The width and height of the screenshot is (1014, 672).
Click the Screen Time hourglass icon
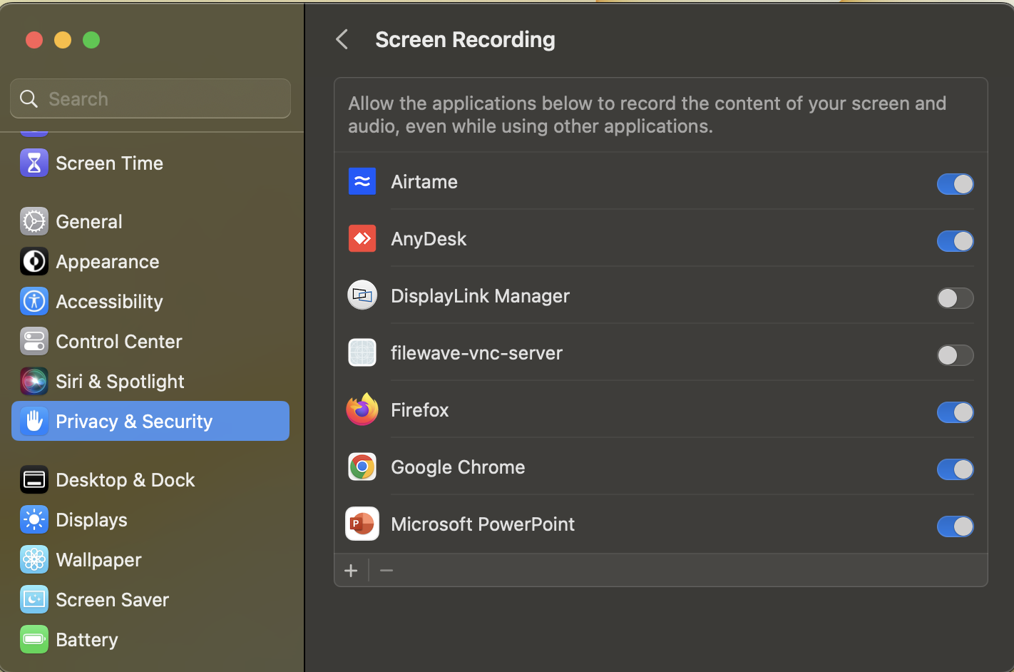tap(34, 163)
